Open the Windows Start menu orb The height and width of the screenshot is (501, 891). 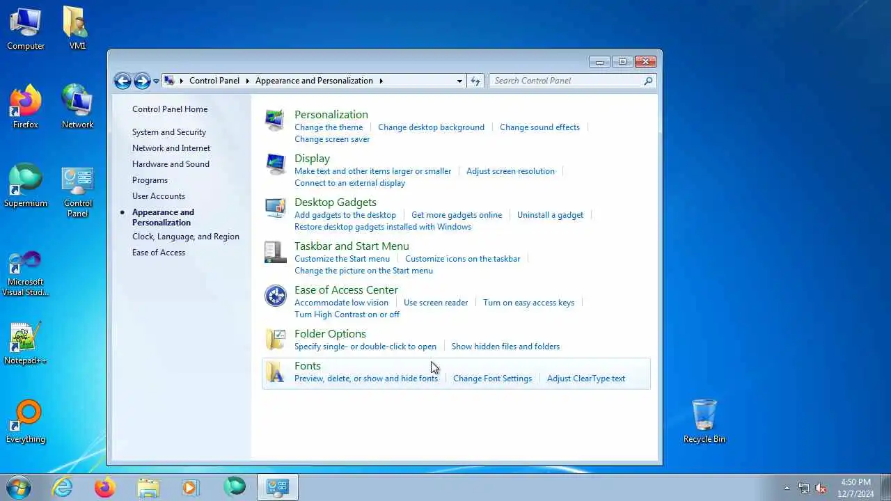(x=19, y=487)
